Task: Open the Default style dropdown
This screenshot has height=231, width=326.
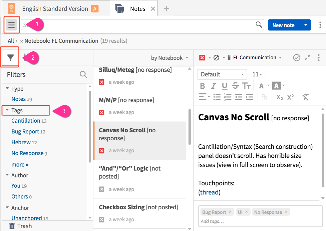Action: (222, 74)
